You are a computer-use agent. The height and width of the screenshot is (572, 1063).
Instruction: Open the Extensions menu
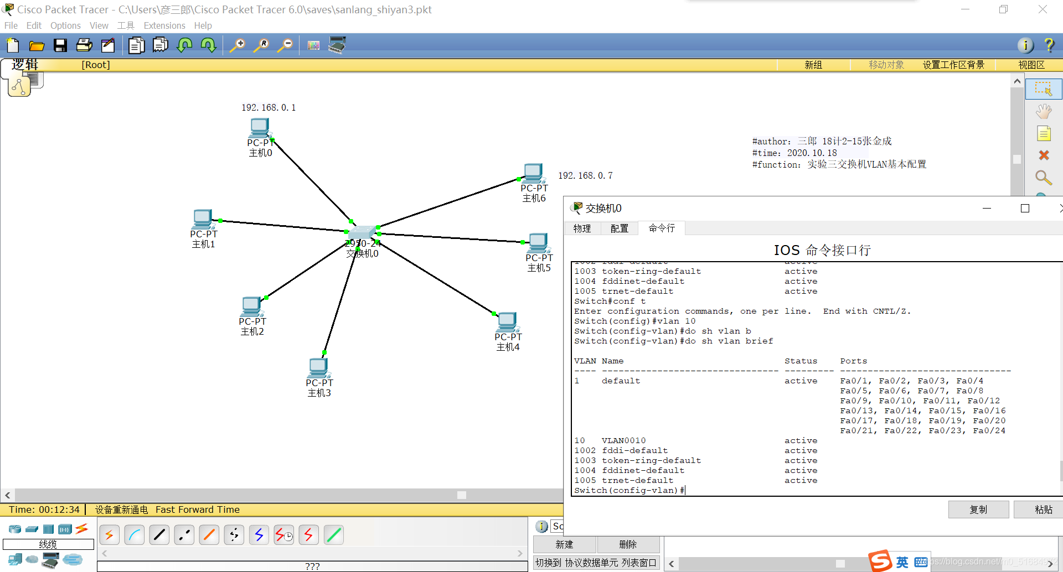[x=164, y=25]
